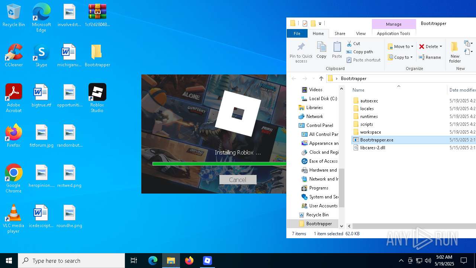476x268 pixels.
Task: Click the Copy button in Clipboard group
Action: (x=321, y=50)
